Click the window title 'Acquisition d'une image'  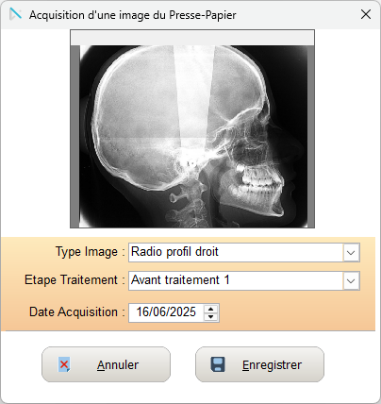pos(97,15)
